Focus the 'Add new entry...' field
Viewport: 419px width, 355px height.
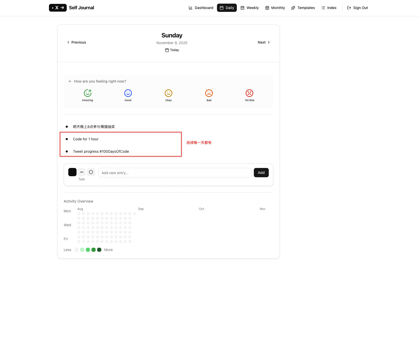coord(175,173)
